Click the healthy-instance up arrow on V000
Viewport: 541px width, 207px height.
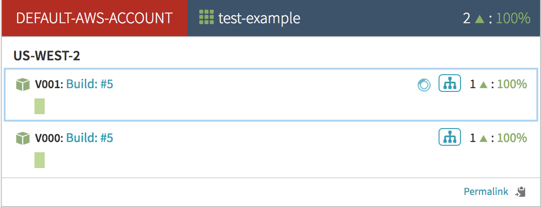click(484, 138)
